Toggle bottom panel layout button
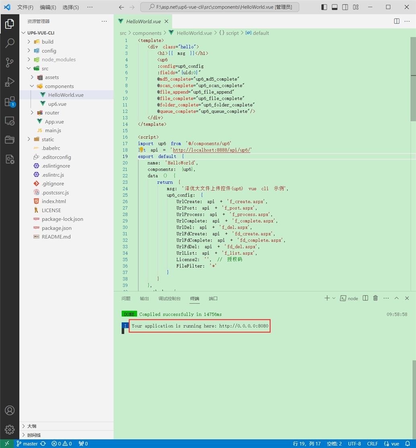The width and height of the screenshot is (416, 448). click(x=334, y=7)
